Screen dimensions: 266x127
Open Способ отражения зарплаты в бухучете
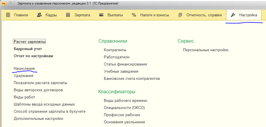tap(50, 112)
